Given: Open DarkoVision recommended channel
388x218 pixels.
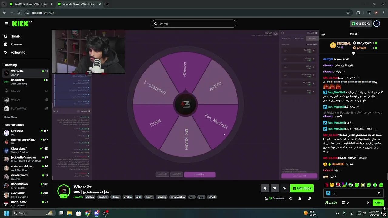Looking at the screenshot, I should [26, 186].
